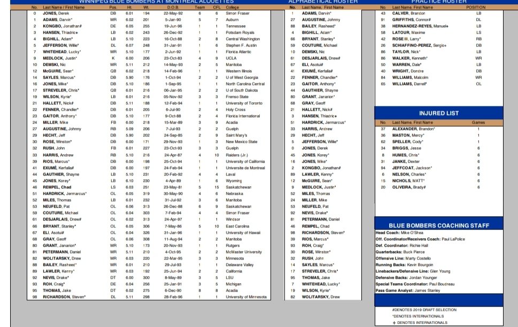
Task: Select 'McMaster University' college cell
Action: click(243, 252)
